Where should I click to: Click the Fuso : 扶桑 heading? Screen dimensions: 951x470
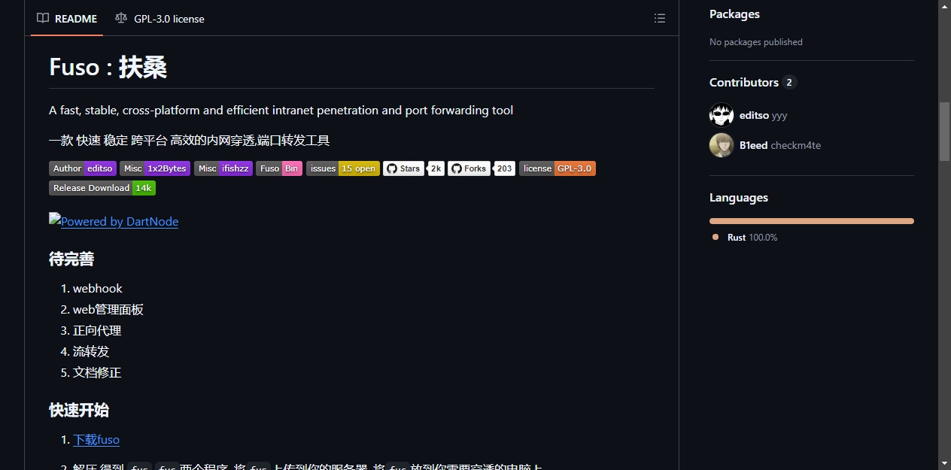tap(108, 67)
